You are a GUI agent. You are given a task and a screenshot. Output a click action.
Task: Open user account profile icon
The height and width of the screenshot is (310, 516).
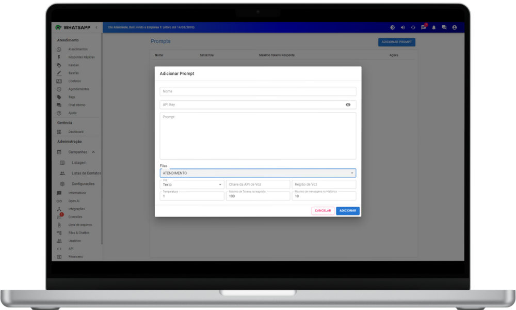[x=455, y=27]
